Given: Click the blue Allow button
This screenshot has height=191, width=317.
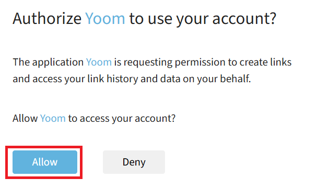Looking at the screenshot, I should [x=45, y=162].
